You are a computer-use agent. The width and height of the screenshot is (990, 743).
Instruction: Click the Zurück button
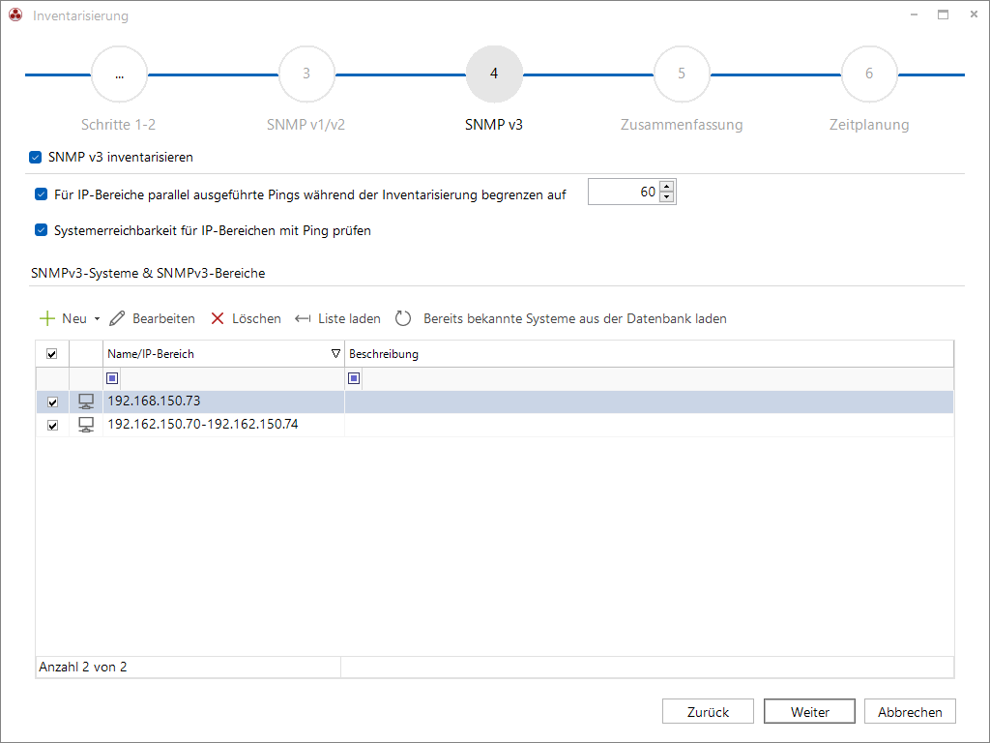pos(708,711)
